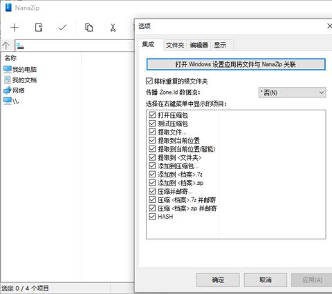Click the up-folder arrow icon
This screenshot has height=294, width=332.
coord(6,46)
